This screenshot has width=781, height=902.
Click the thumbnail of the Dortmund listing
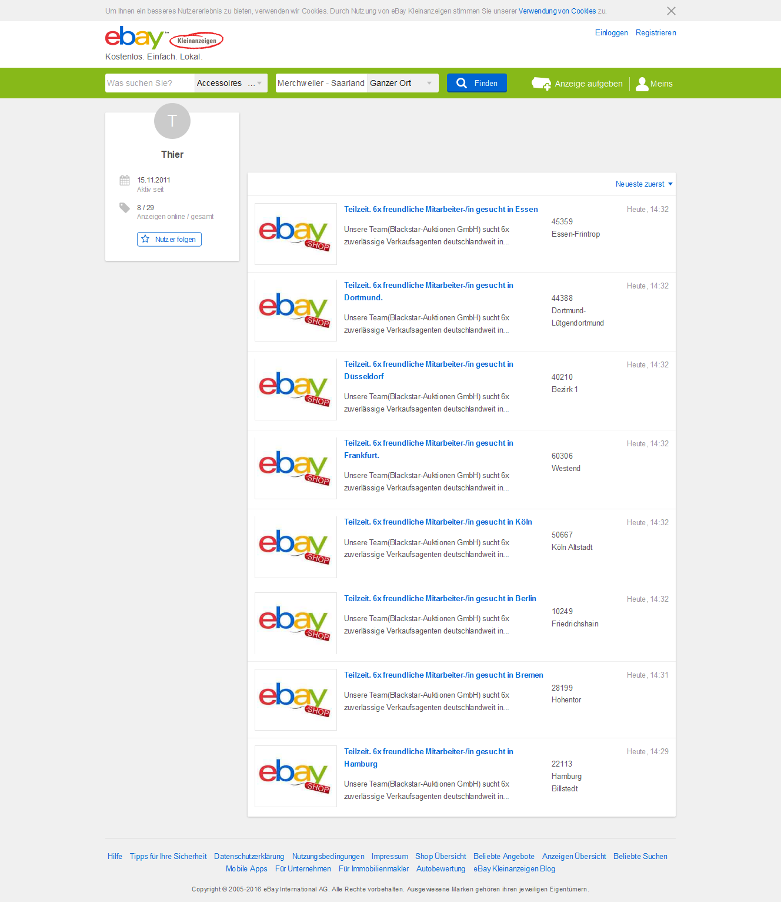296,310
